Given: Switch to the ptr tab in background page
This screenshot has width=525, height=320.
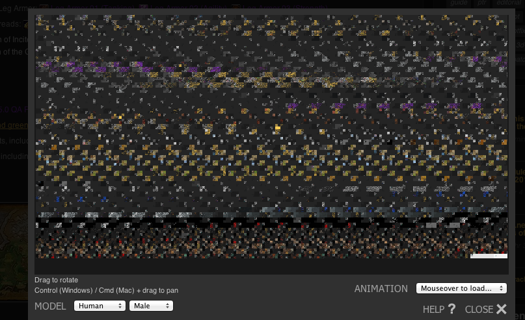Looking at the screenshot, I should coord(482,3).
